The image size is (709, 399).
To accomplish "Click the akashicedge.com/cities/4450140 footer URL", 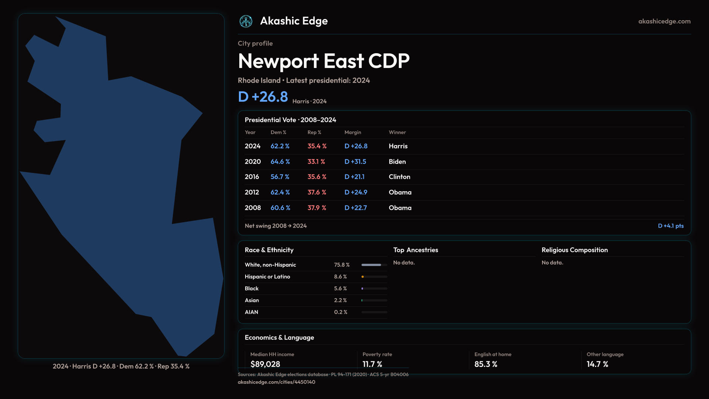I will (276, 382).
